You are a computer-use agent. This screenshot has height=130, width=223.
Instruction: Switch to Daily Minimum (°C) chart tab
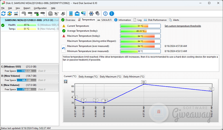coord(134,77)
